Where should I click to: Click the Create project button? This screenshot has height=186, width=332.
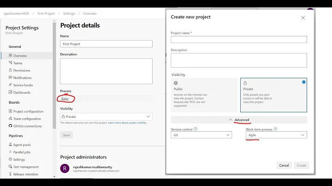(302, 165)
